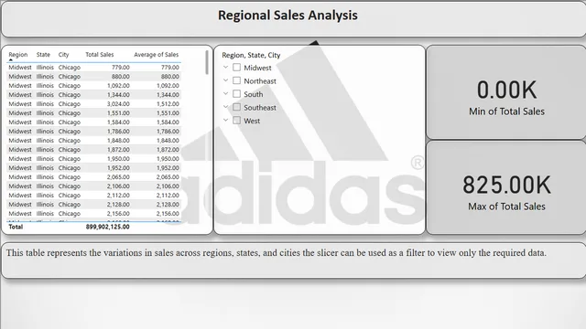Select the Max of Total Sales card
This screenshot has width=586, height=329.
click(x=506, y=187)
